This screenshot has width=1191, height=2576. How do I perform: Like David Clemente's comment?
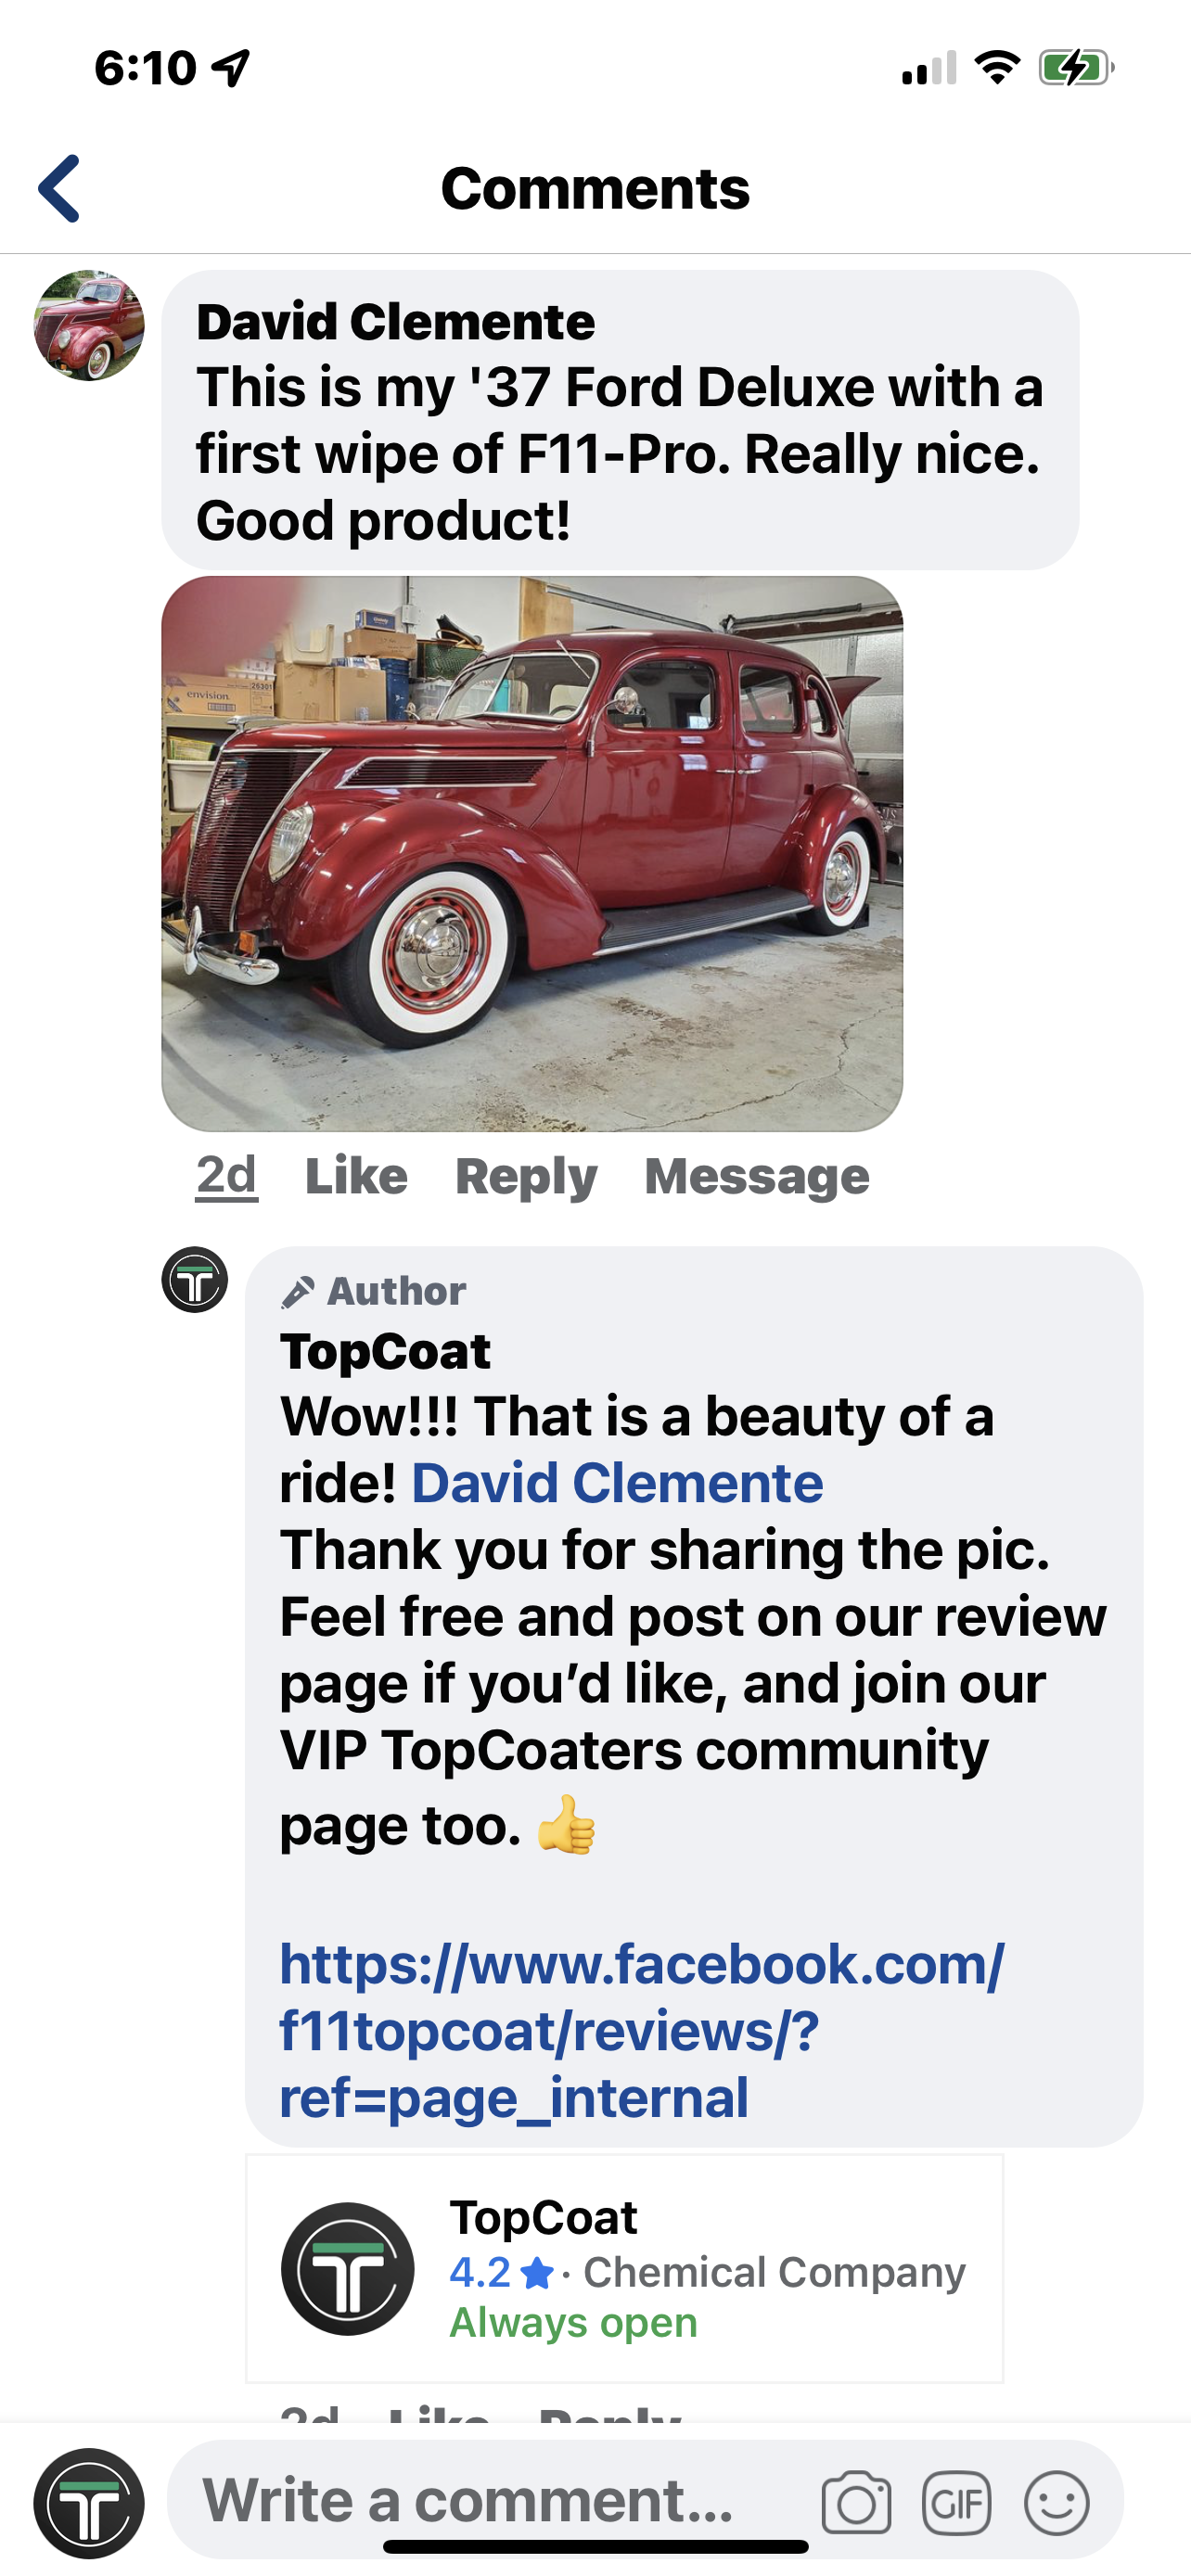click(x=356, y=1175)
